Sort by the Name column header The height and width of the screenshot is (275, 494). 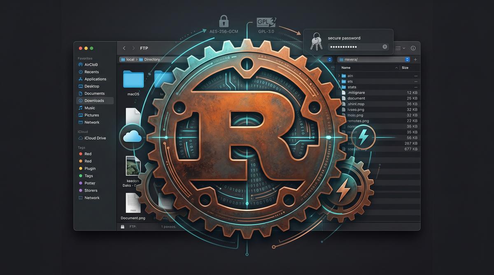click(346, 68)
